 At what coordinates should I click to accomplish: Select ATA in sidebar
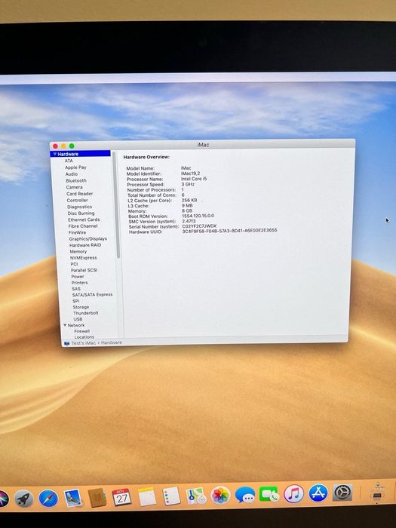tap(69, 161)
